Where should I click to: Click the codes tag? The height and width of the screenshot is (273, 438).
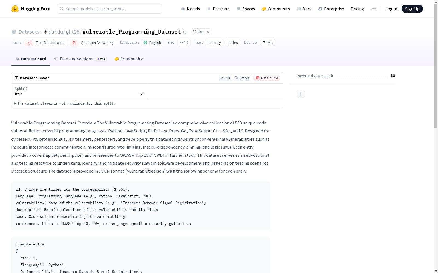[233, 43]
